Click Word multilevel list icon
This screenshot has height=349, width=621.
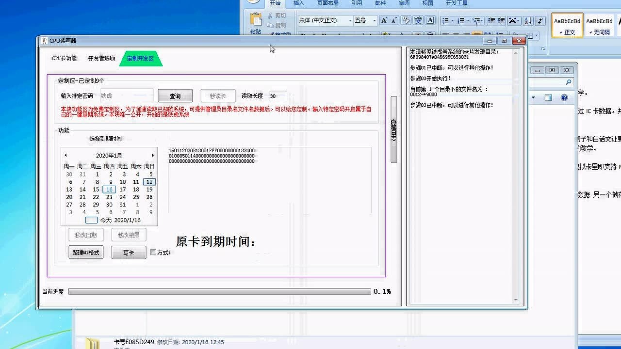[476, 21]
